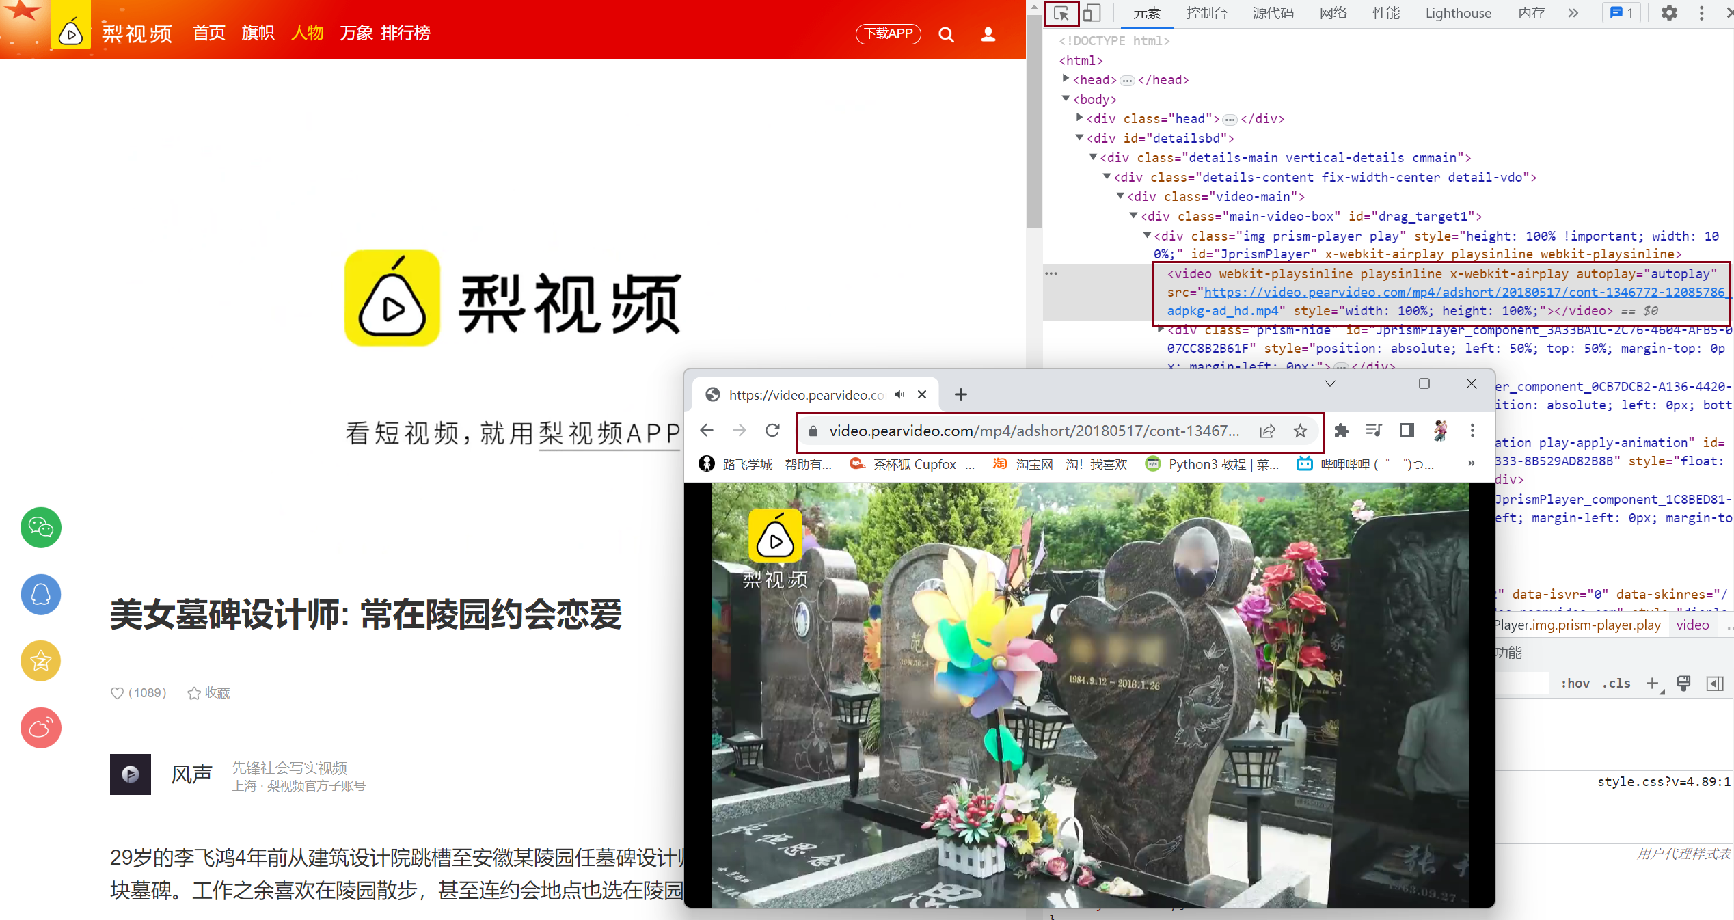This screenshot has height=920, width=1734.
Task: Switch to the Lighthouse tab
Action: (x=1458, y=13)
